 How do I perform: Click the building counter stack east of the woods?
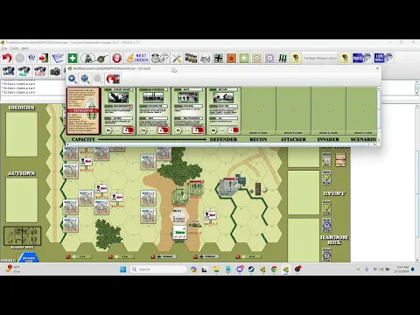click(229, 186)
